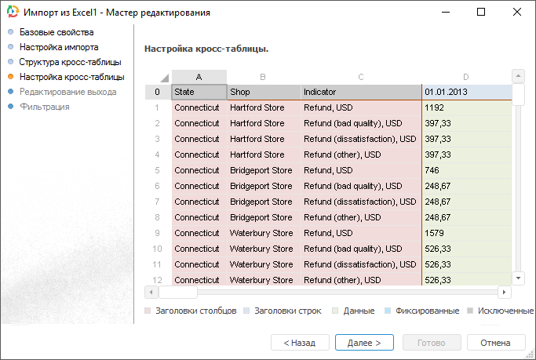Go to the Настройка импорта step
Viewport: 536px width, 360px height.
pos(59,48)
